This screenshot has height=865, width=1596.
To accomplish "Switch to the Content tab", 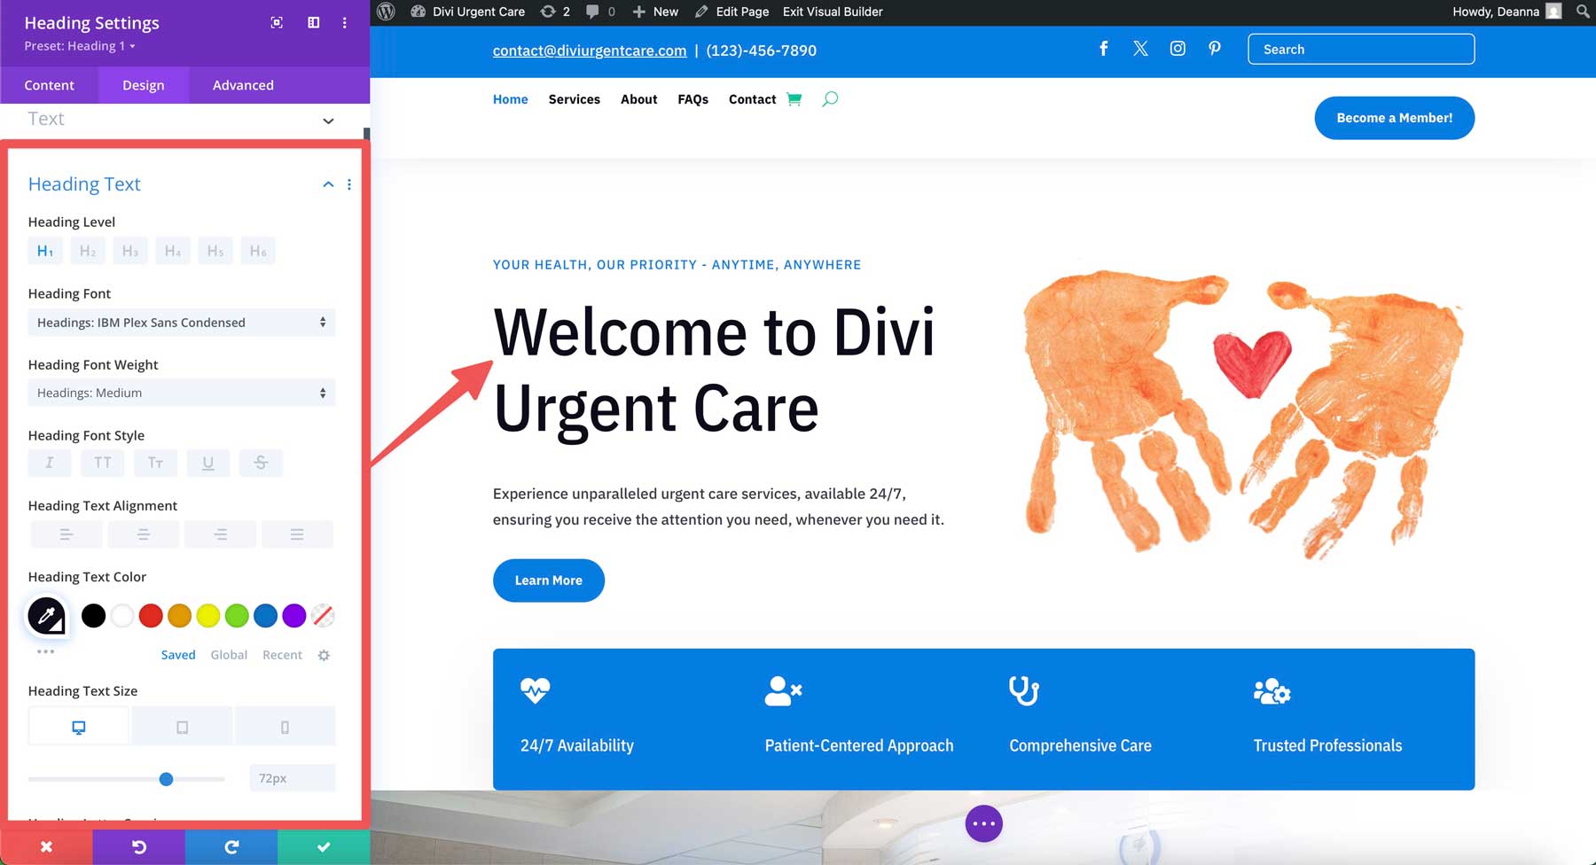I will (x=50, y=85).
